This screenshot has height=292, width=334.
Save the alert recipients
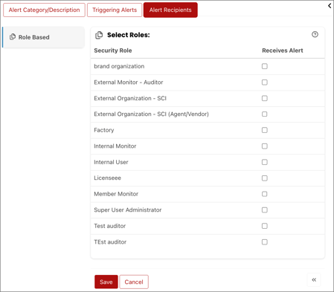[106, 282]
